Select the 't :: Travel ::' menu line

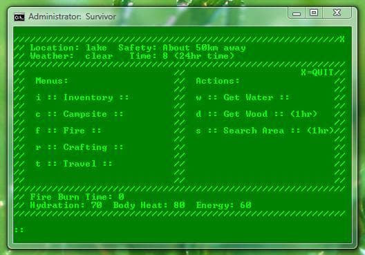tap(74, 164)
